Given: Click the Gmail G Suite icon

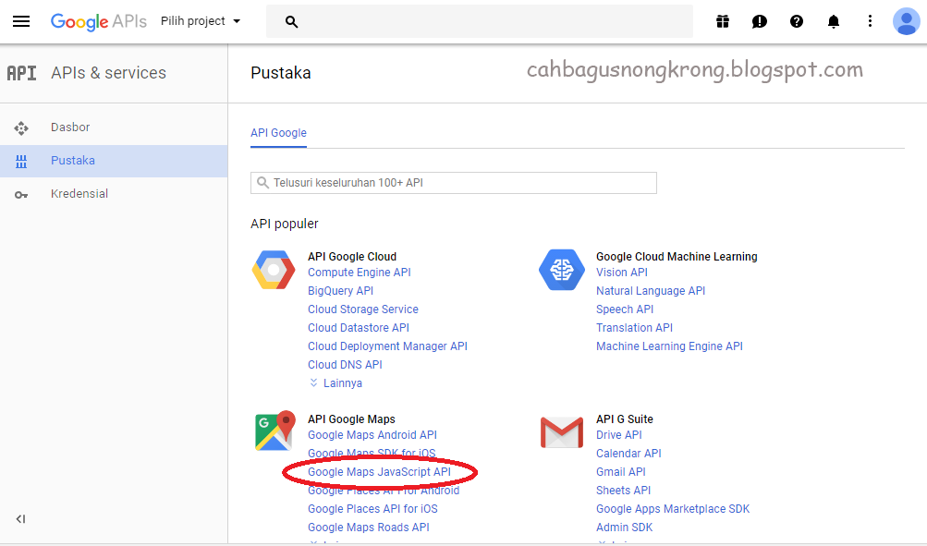Looking at the screenshot, I should (x=562, y=431).
